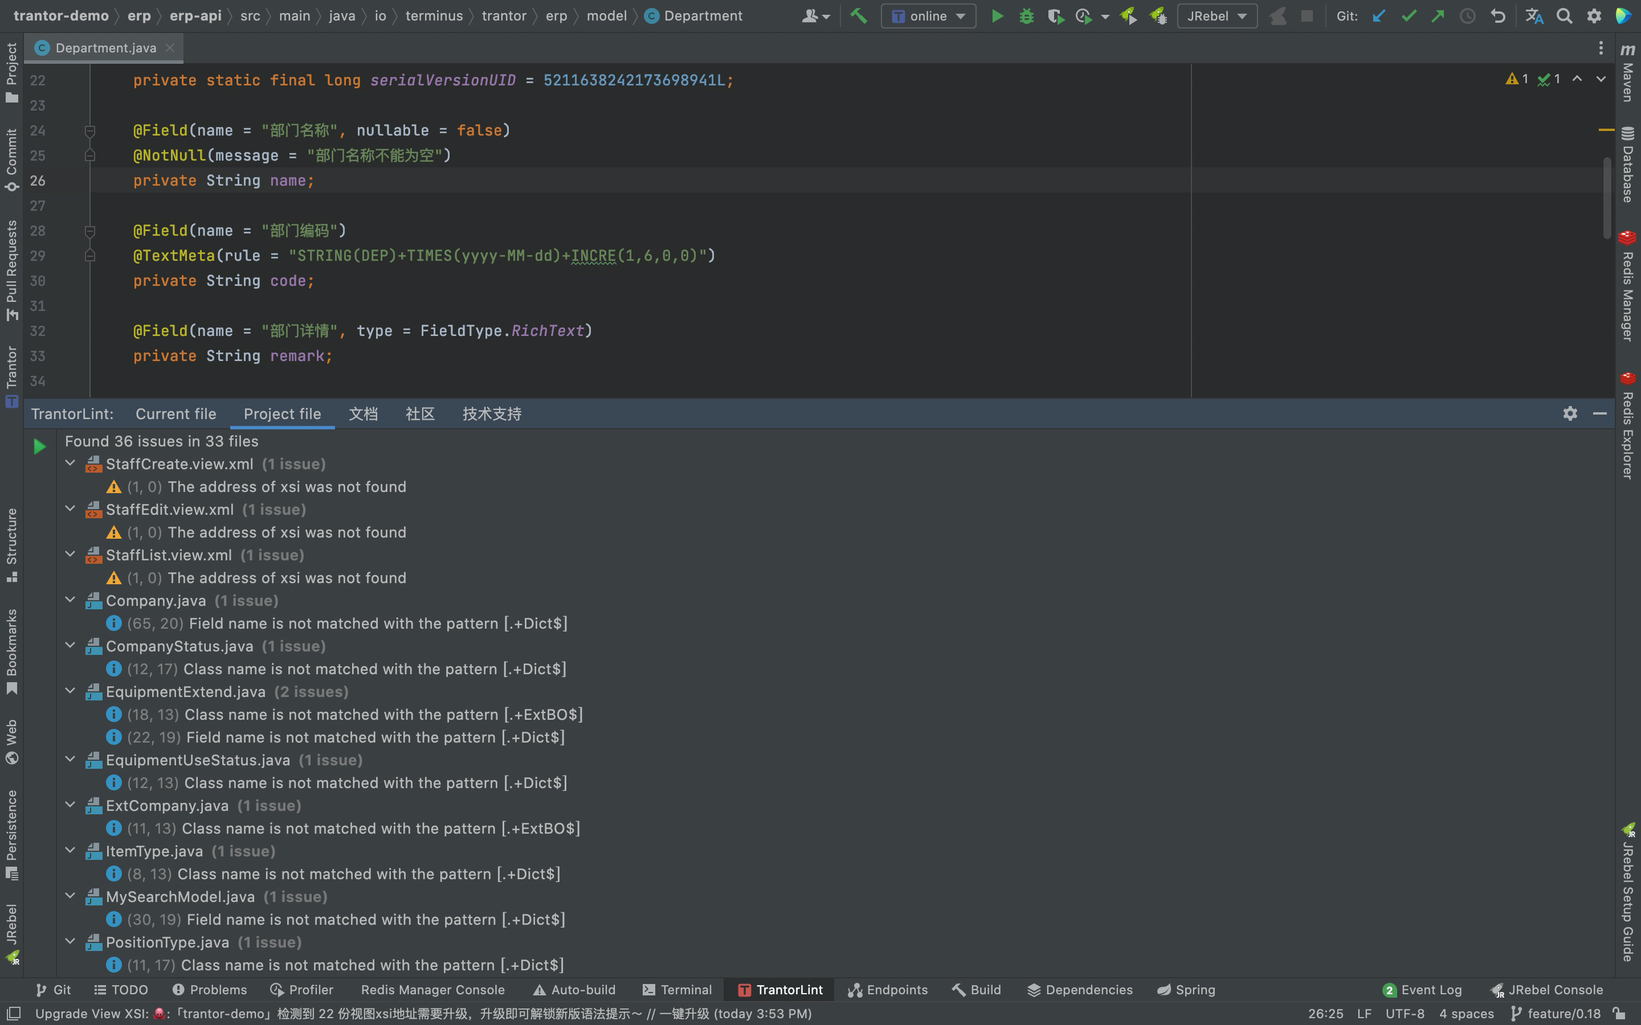Hide the TrantorLint tool window
Image resolution: width=1641 pixels, height=1025 pixels.
tap(1599, 413)
